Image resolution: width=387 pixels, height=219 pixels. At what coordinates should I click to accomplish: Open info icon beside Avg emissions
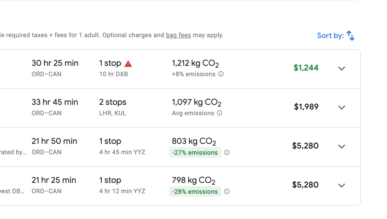pos(219,113)
